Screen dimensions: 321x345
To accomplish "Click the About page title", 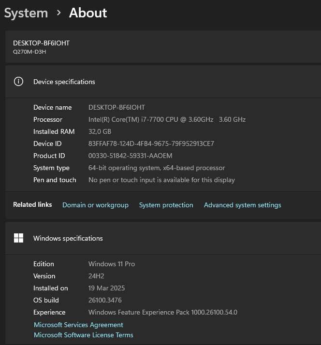I will point(88,13).
